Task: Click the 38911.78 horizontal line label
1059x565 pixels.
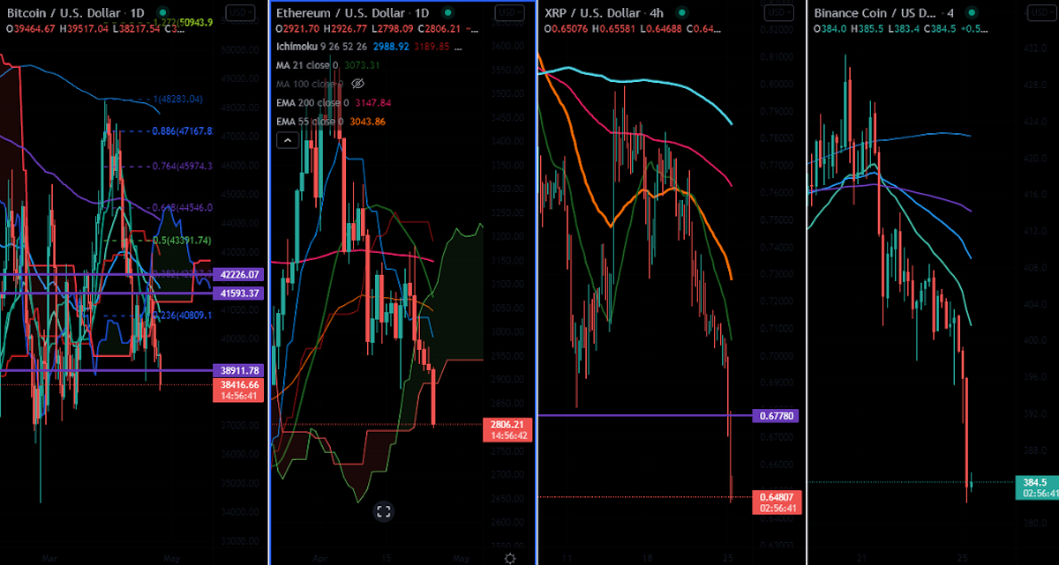Action: [239, 371]
